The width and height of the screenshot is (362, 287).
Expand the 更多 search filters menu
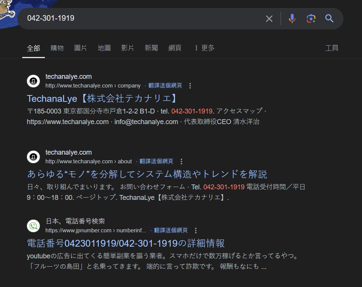(204, 48)
